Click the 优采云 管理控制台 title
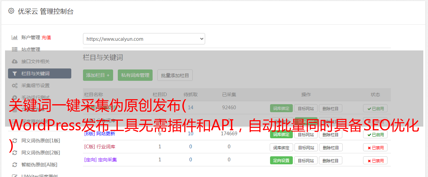 [x=46, y=11]
